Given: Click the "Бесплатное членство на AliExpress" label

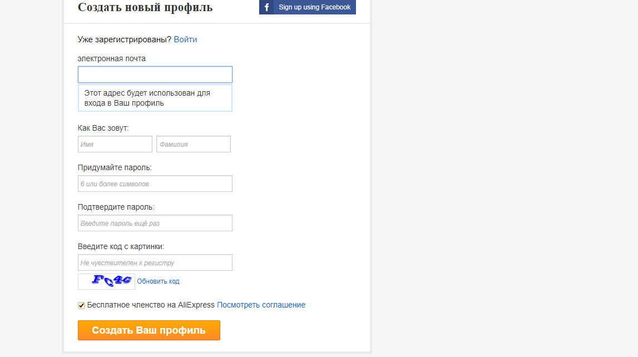Looking at the screenshot, I should click(x=151, y=305).
